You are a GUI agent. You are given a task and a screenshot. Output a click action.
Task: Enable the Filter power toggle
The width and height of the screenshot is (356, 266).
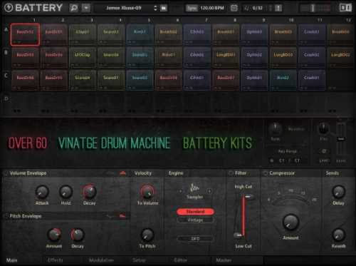click(231, 173)
